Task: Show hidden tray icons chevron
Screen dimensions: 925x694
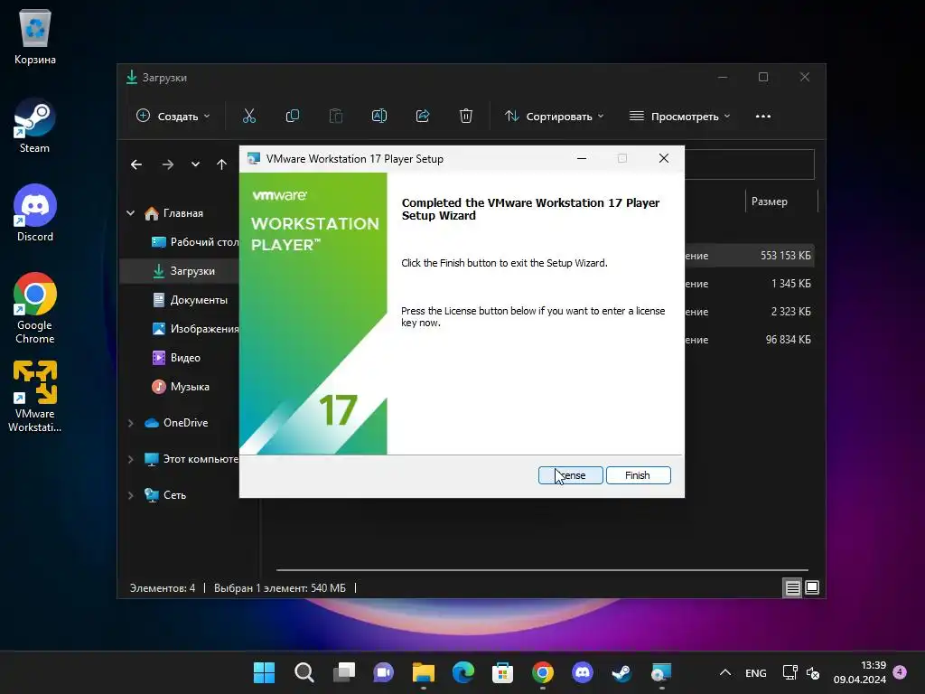Action: click(725, 672)
